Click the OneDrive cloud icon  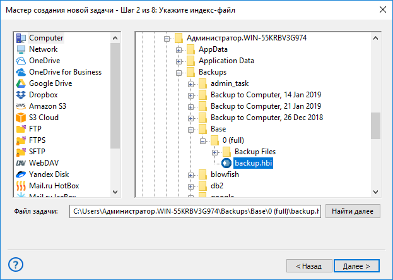21,61
